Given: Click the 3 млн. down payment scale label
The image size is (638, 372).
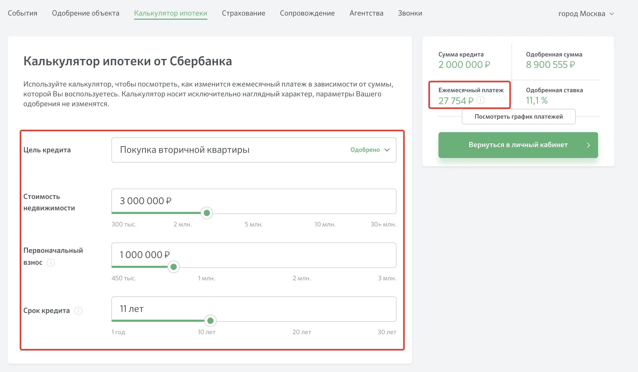Looking at the screenshot, I should point(387,278).
